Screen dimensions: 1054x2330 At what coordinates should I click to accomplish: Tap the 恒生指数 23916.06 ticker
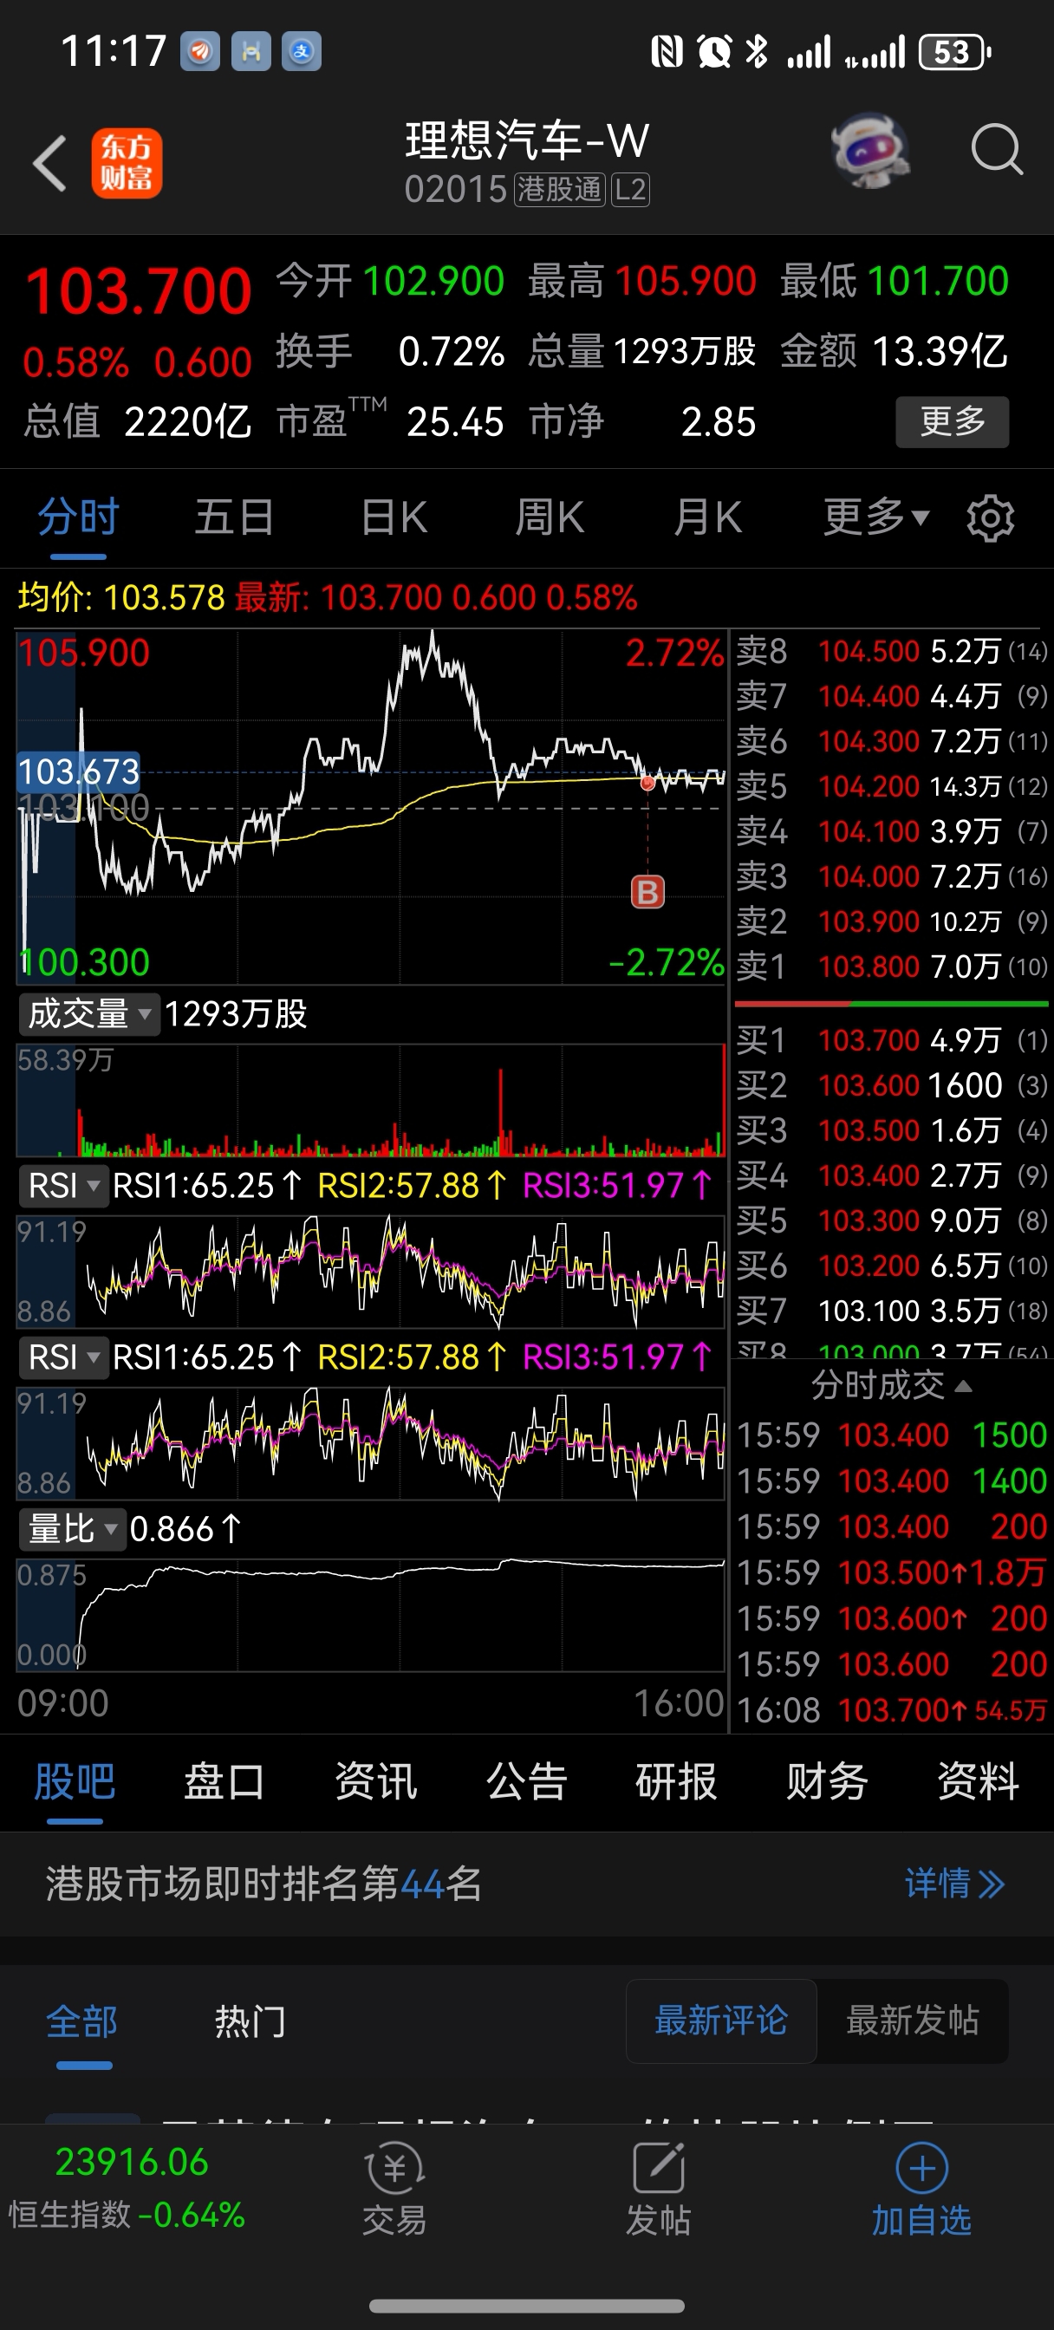click(127, 2188)
